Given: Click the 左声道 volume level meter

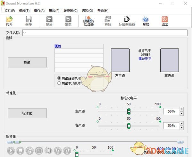Looking at the screenshot, I should coord(120,60).
